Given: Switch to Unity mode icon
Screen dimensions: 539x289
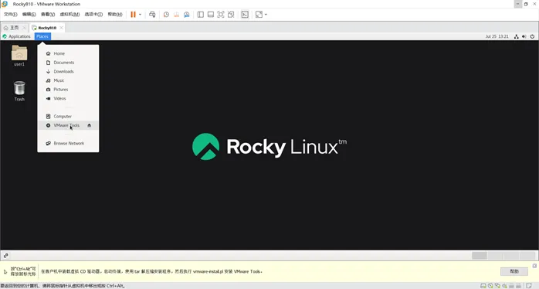Looking at the screenshot, I should coord(231,15).
